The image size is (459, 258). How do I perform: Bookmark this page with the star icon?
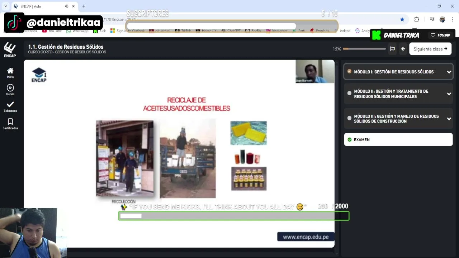coord(402,19)
